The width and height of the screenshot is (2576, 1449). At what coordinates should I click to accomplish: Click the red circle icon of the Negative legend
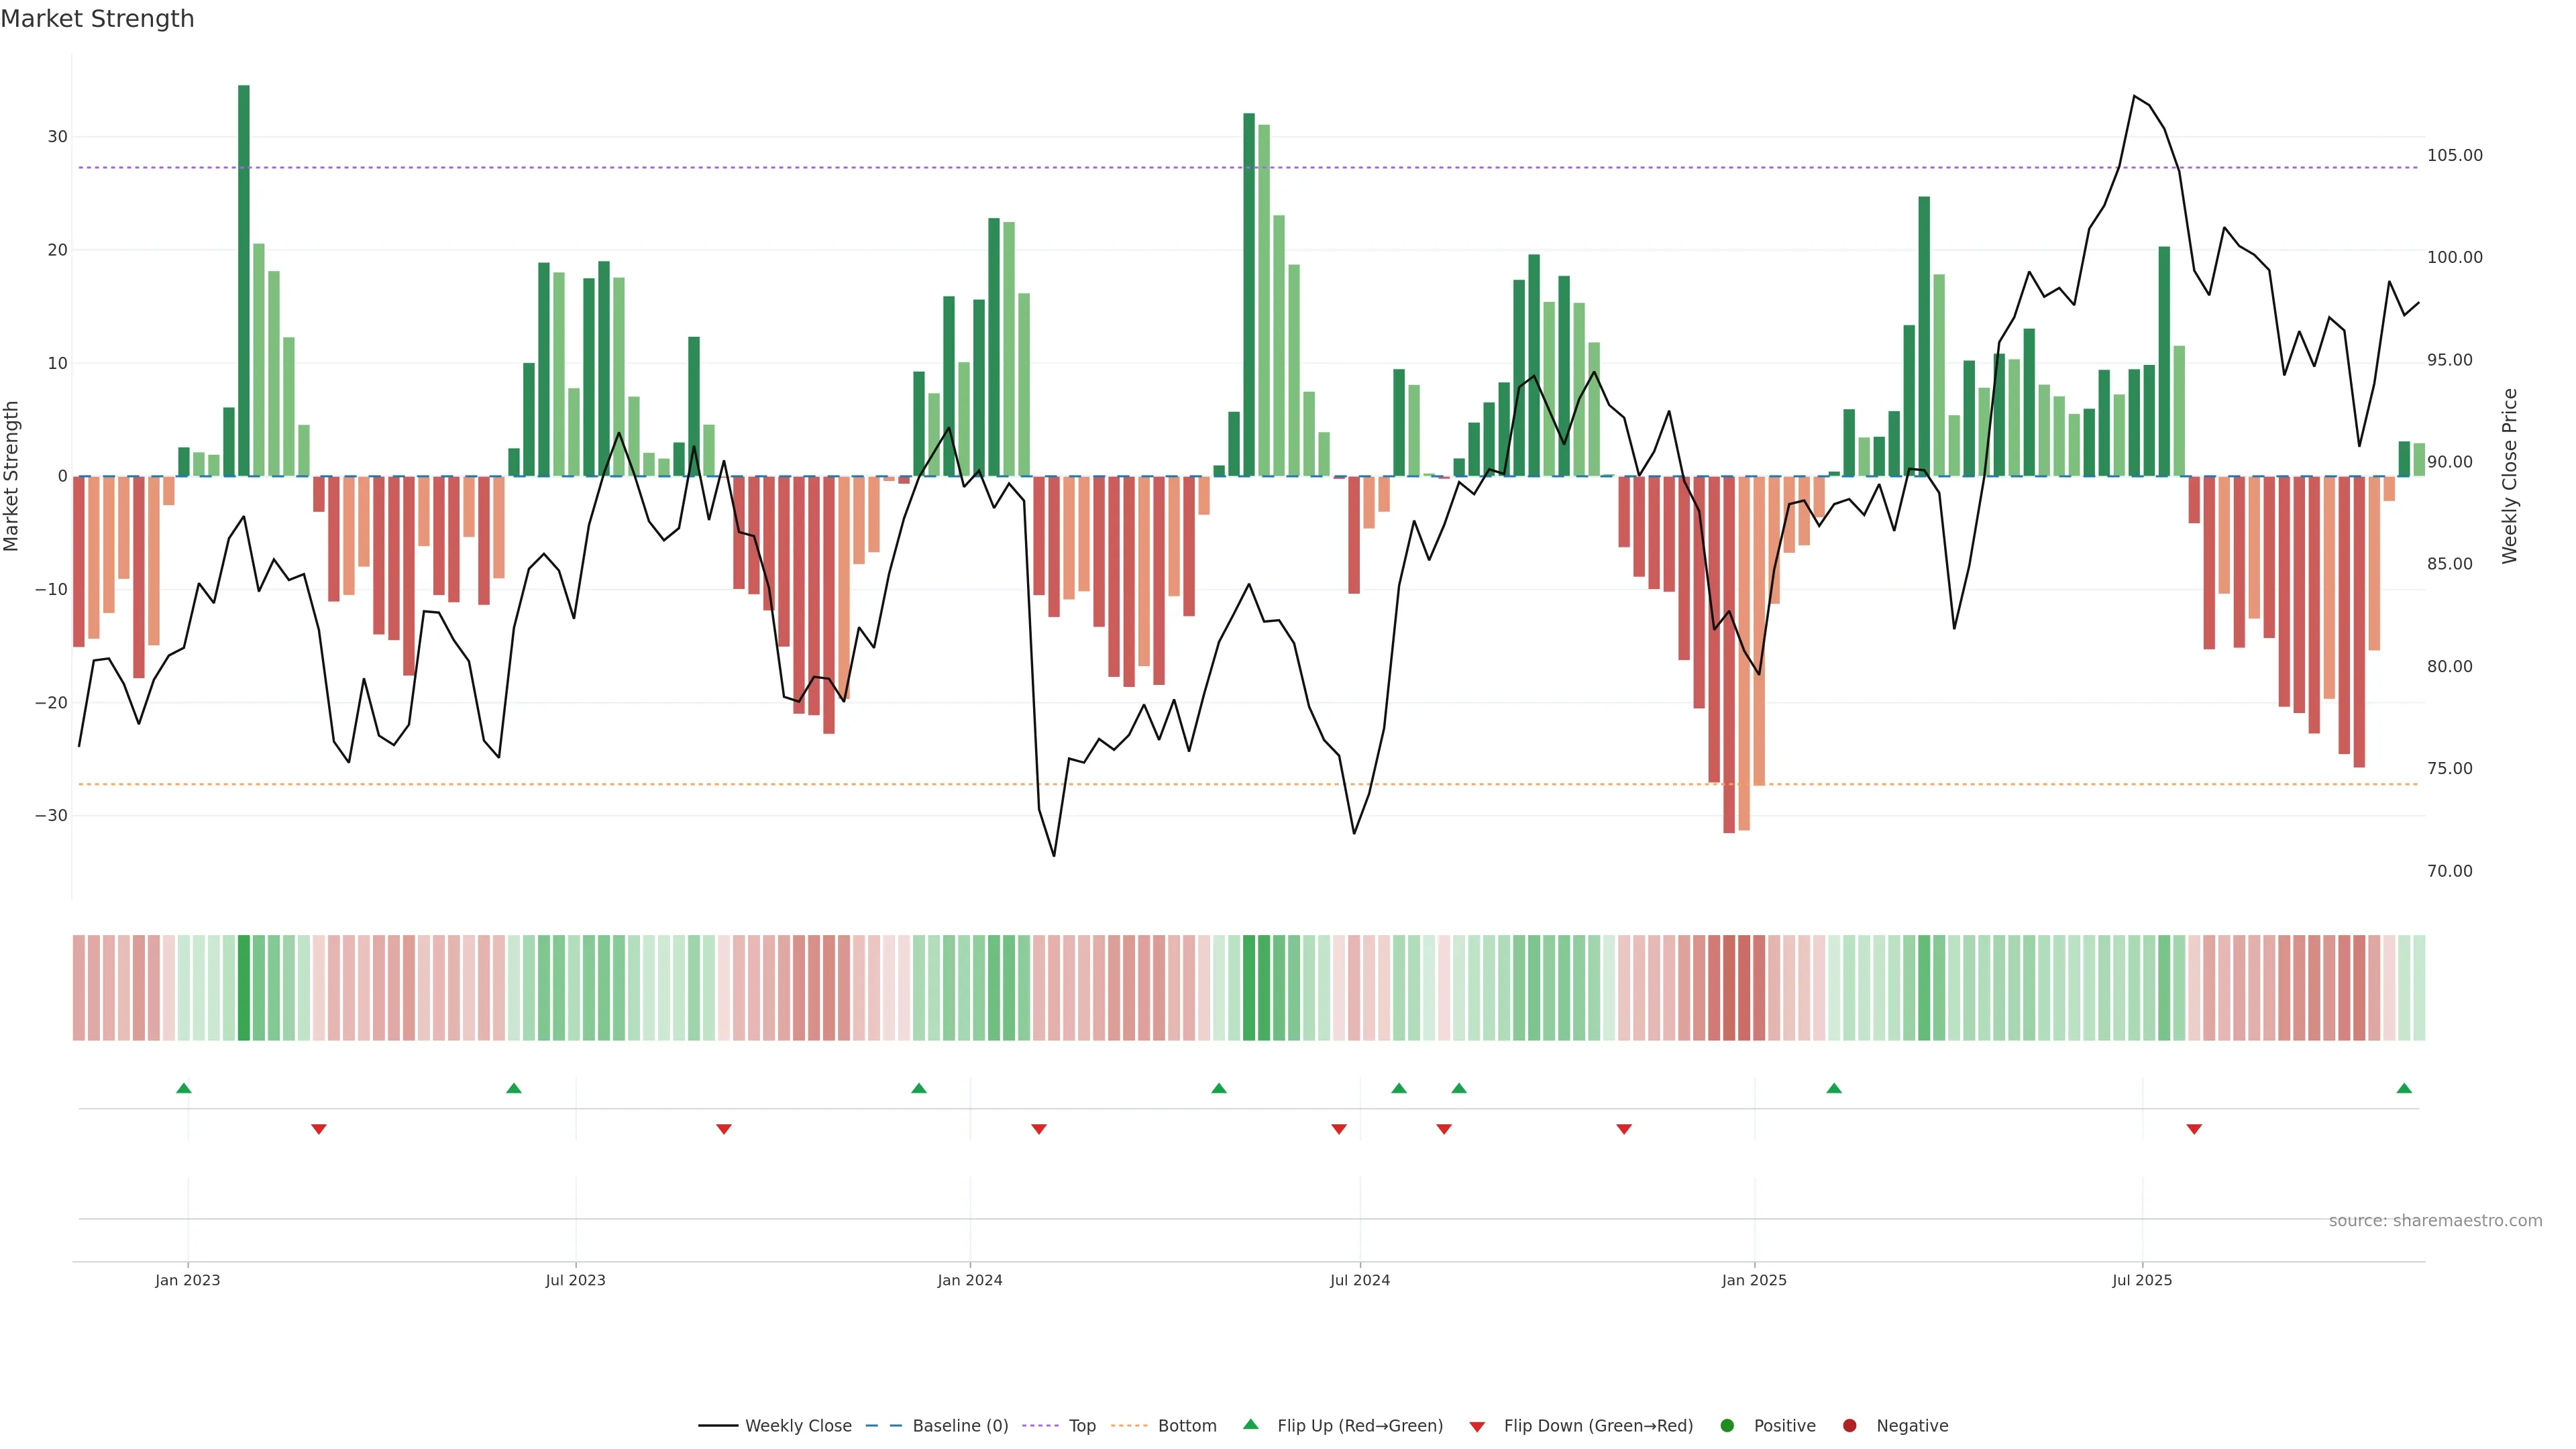click(1849, 1426)
